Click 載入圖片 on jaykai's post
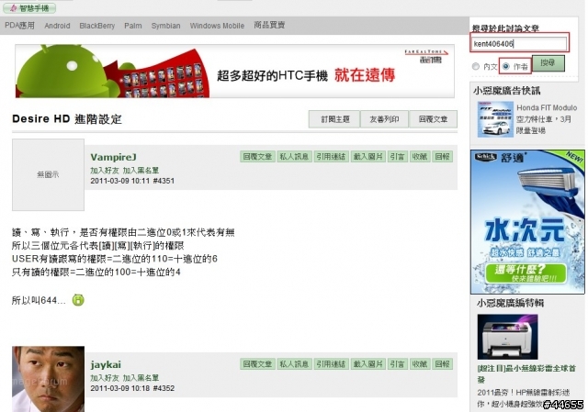 click(367, 363)
